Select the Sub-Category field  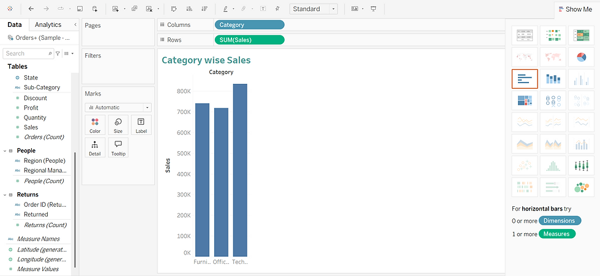click(42, 88)
